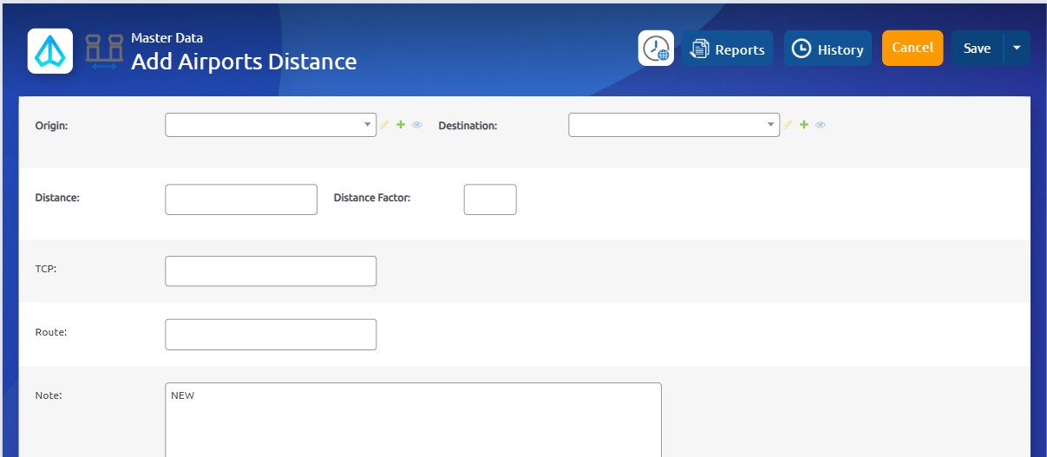Click the Save button

click(977, 49)
